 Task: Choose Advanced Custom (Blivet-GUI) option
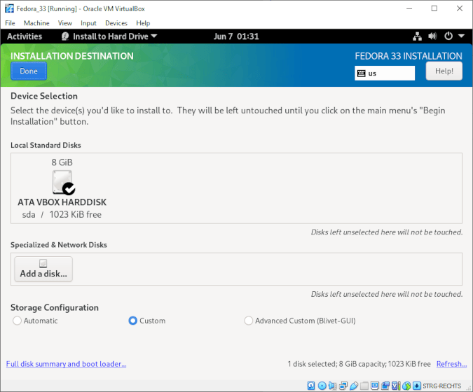coord(248,321)
